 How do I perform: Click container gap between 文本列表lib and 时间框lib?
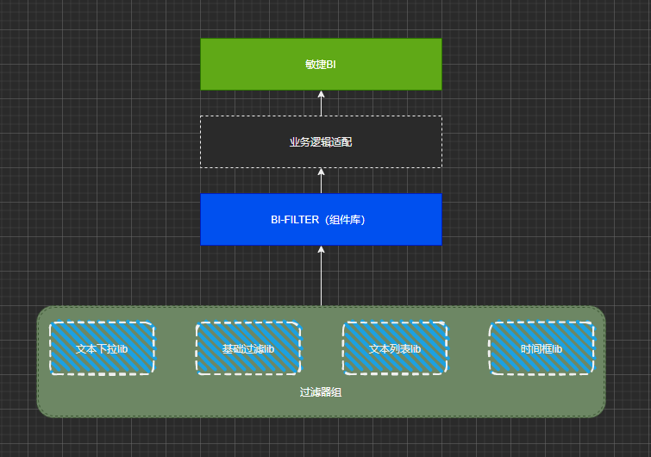click(x=468, y=348)
